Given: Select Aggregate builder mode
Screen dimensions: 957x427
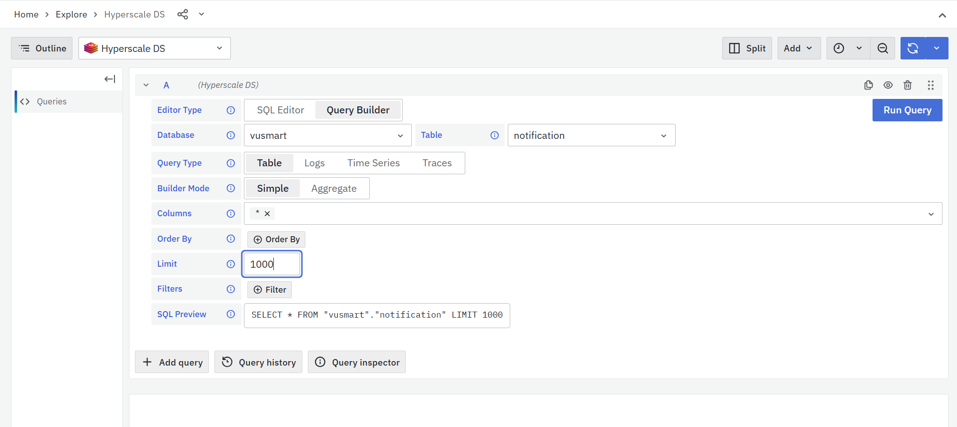Looking at the screenshot, I should point(334,189).
